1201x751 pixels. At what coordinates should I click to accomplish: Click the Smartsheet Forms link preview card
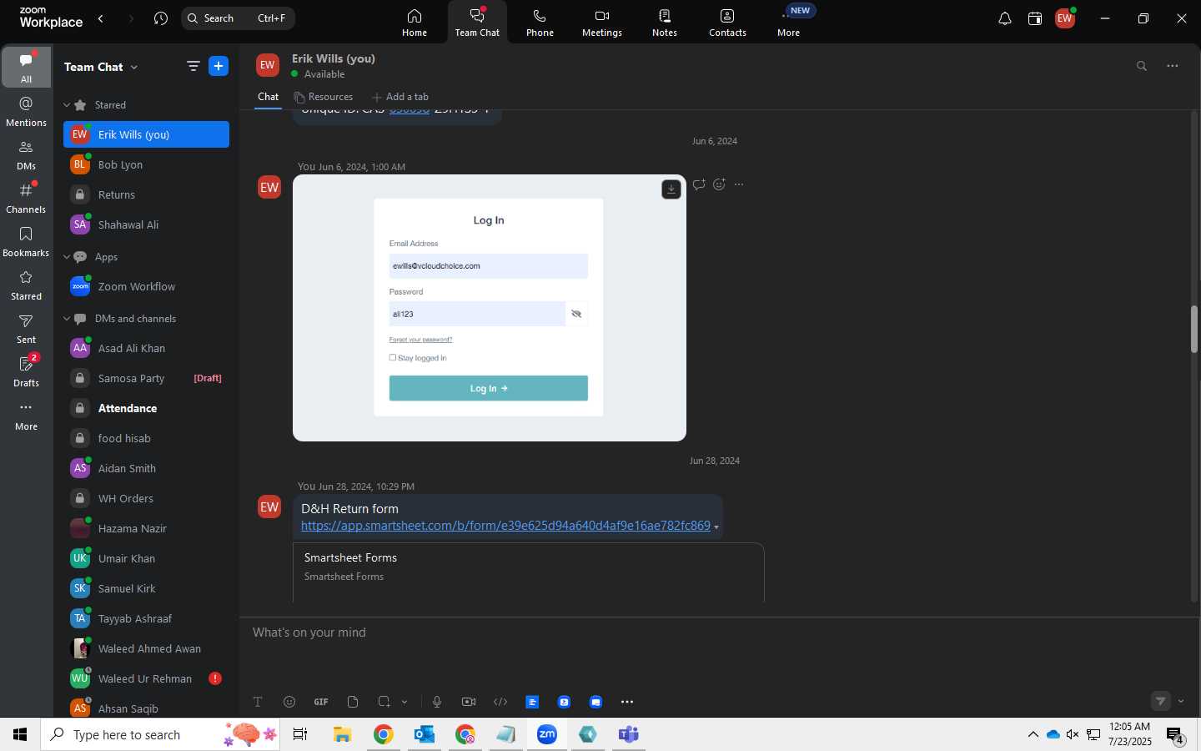[528, 572]
